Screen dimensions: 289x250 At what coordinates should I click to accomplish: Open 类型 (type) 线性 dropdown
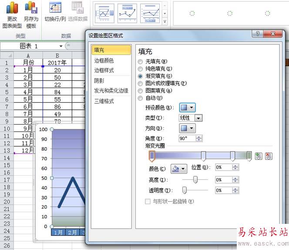pyautogui.click(x=198, y=118)
